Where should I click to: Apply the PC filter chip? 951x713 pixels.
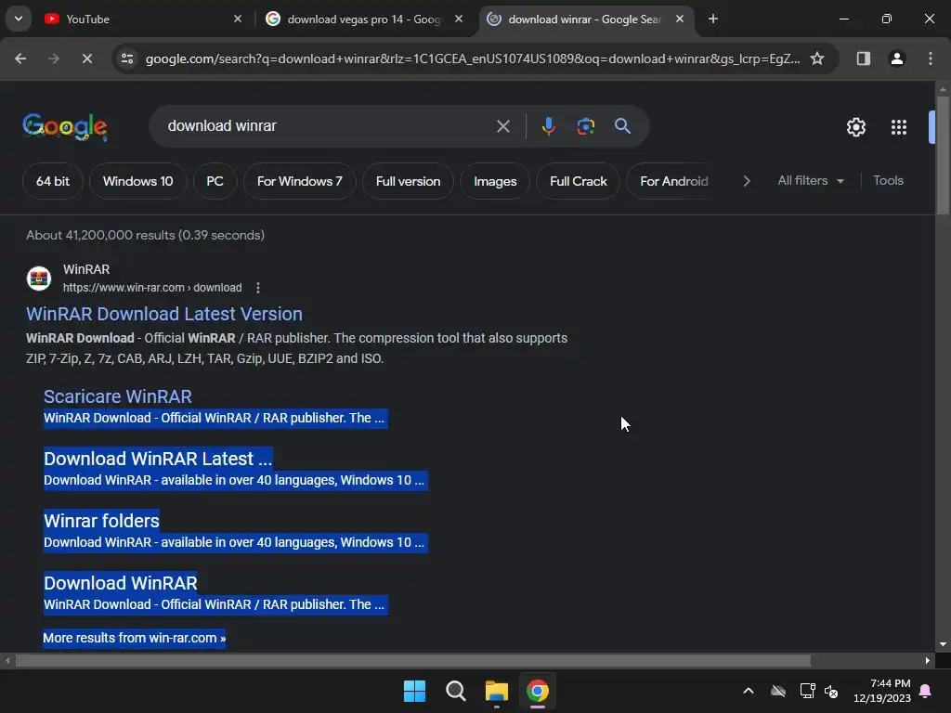coord(215,181)
